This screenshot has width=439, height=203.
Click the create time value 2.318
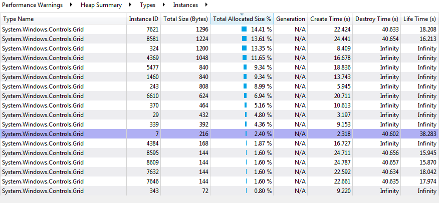pos(344,134)
